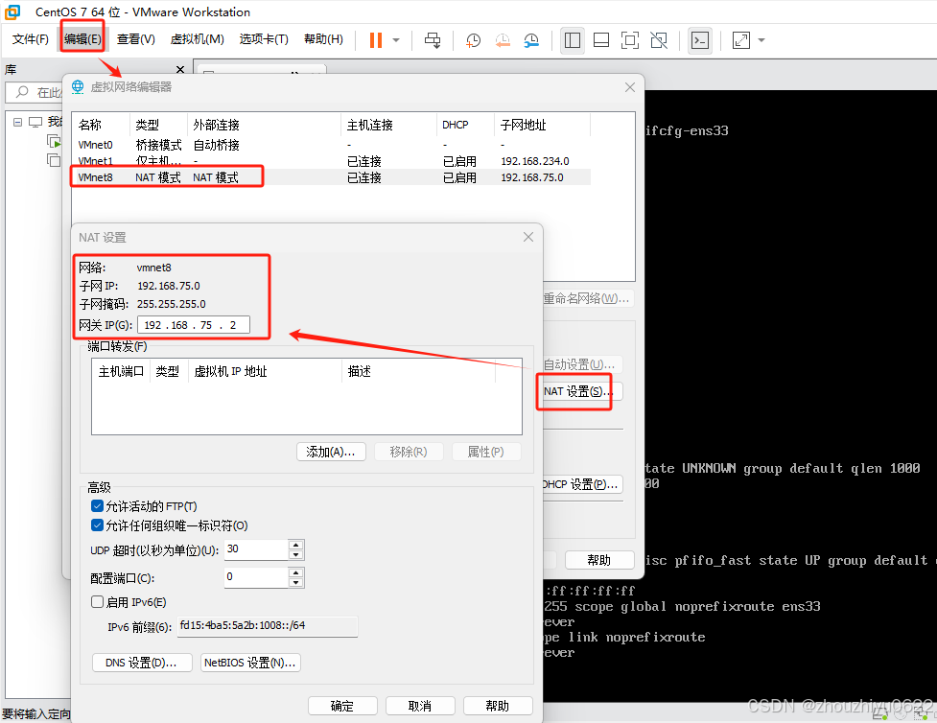Click the 移除(R) button
The image size is (937, 723).
pos(409,452)
